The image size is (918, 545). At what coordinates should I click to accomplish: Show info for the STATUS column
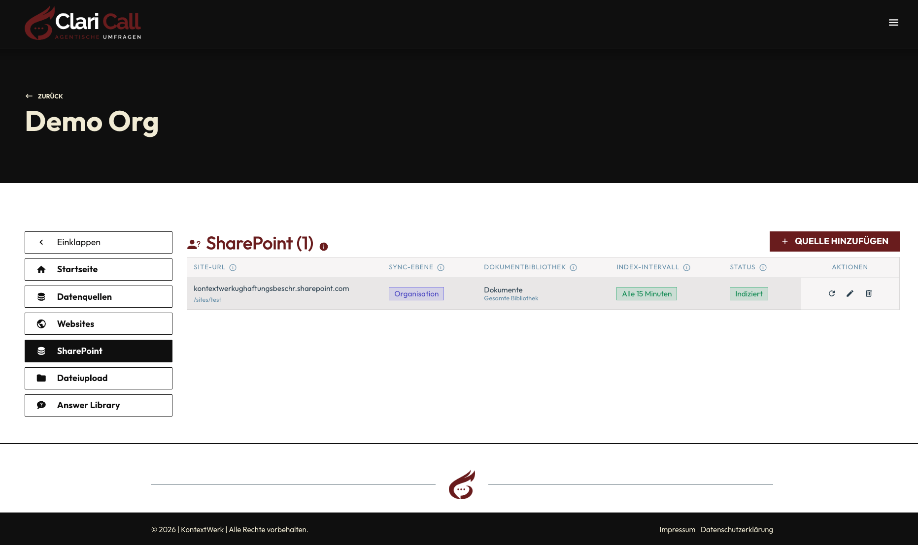764,267
